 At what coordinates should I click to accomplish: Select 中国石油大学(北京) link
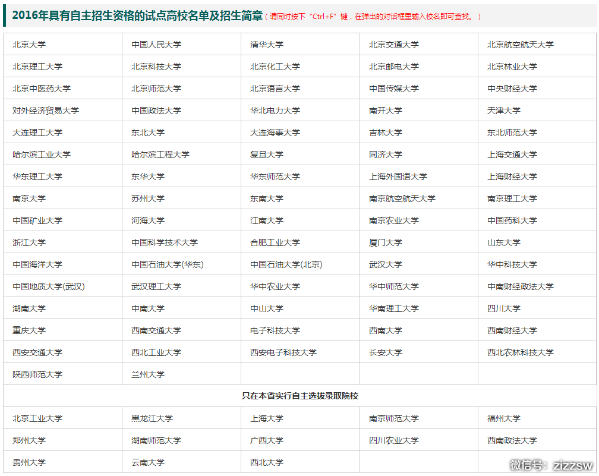click(286, 264)
